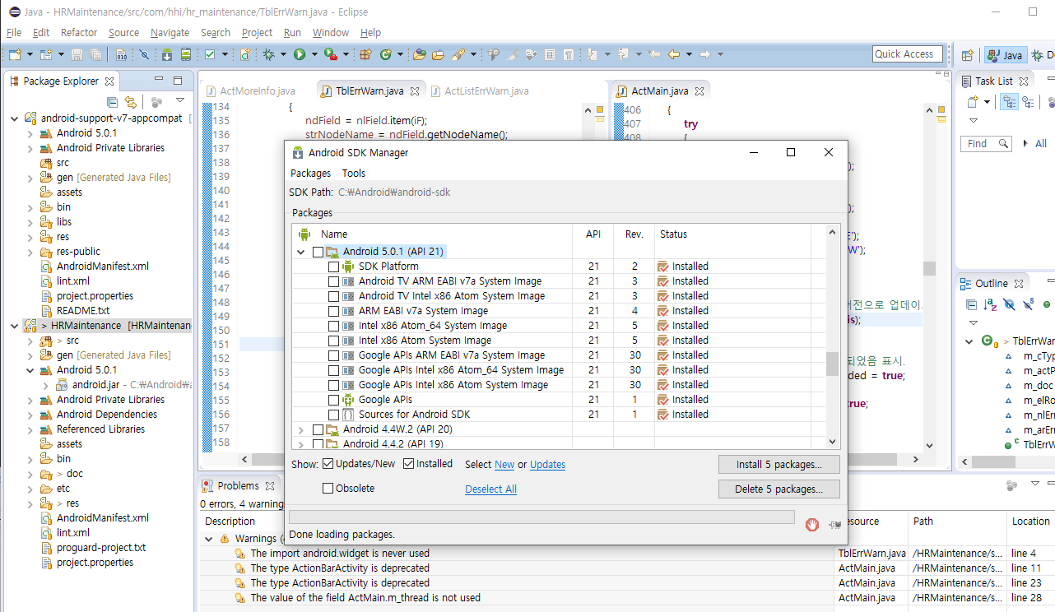Expand the Android 4.4W.2 (API 20) group
The width and height of the screenshot is (1055, 612).
coord(301,429)
